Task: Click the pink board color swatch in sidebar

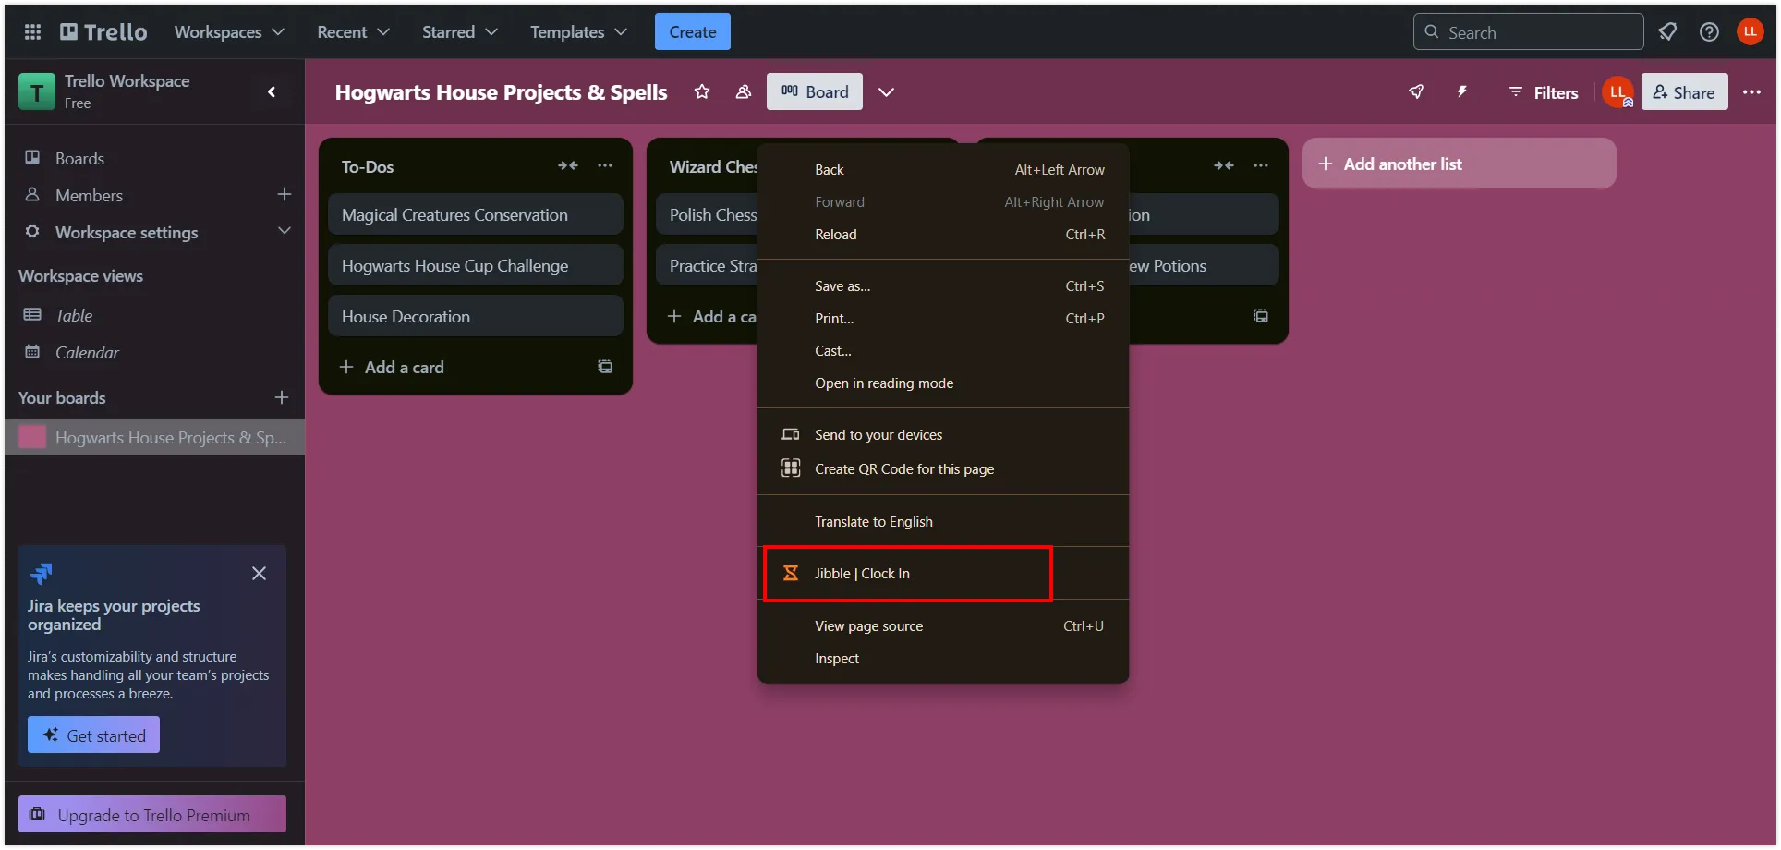Action: tap(32, 437)
